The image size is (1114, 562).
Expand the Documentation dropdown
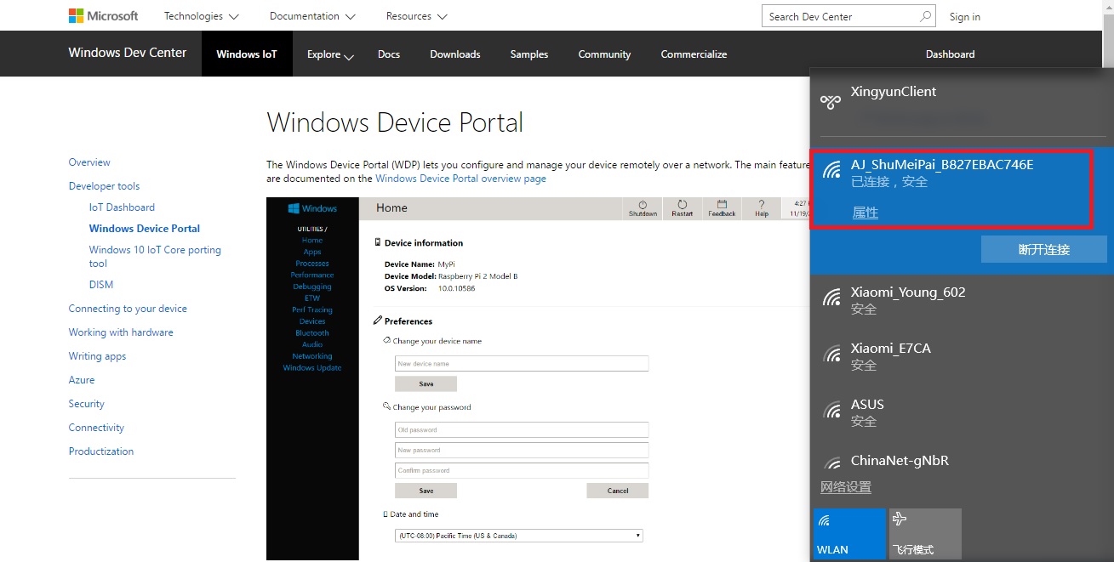(312, 16)
